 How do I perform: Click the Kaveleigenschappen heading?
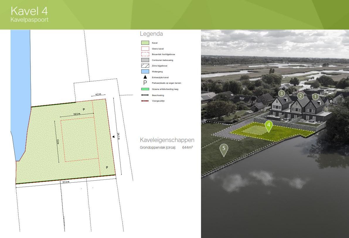click(167, 140)
